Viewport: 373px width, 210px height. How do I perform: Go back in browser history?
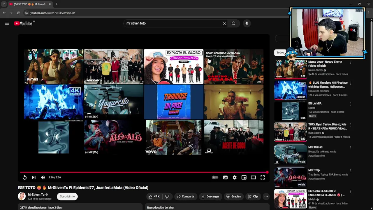coord(4,13)
